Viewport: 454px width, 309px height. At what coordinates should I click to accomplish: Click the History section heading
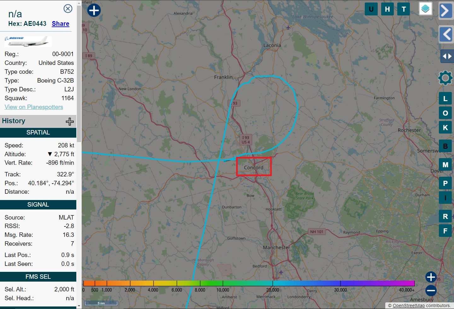click(14, 121)
